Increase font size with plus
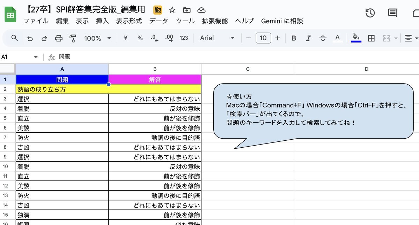The width and height of the screenshot is (419, 225). [x=278, y=38]
